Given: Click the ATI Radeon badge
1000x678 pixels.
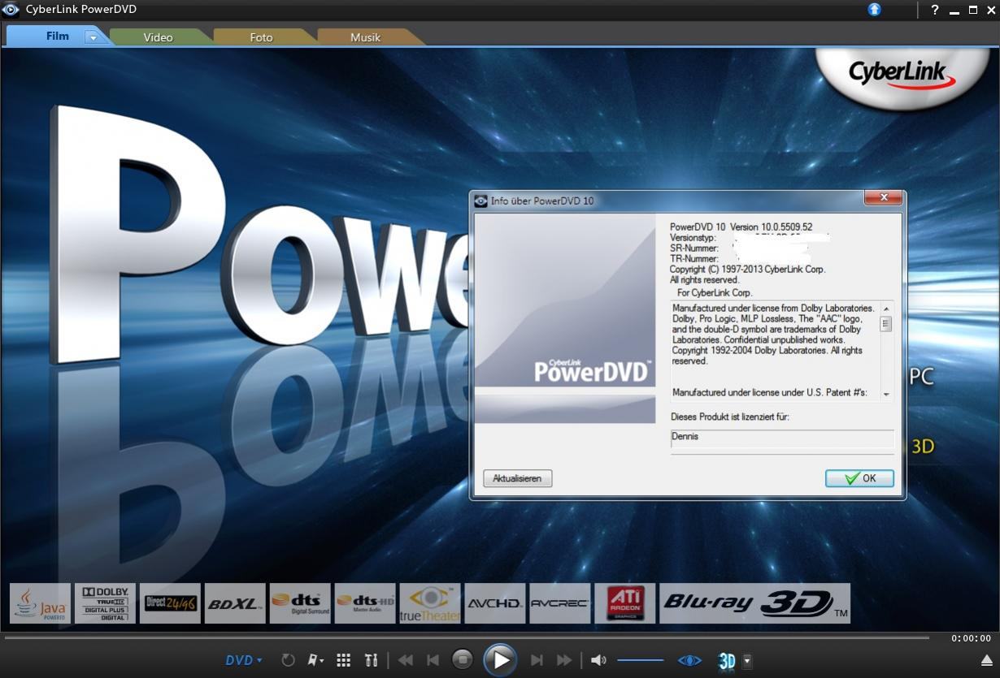Looking at the screenshot, I should click(625, 603).
